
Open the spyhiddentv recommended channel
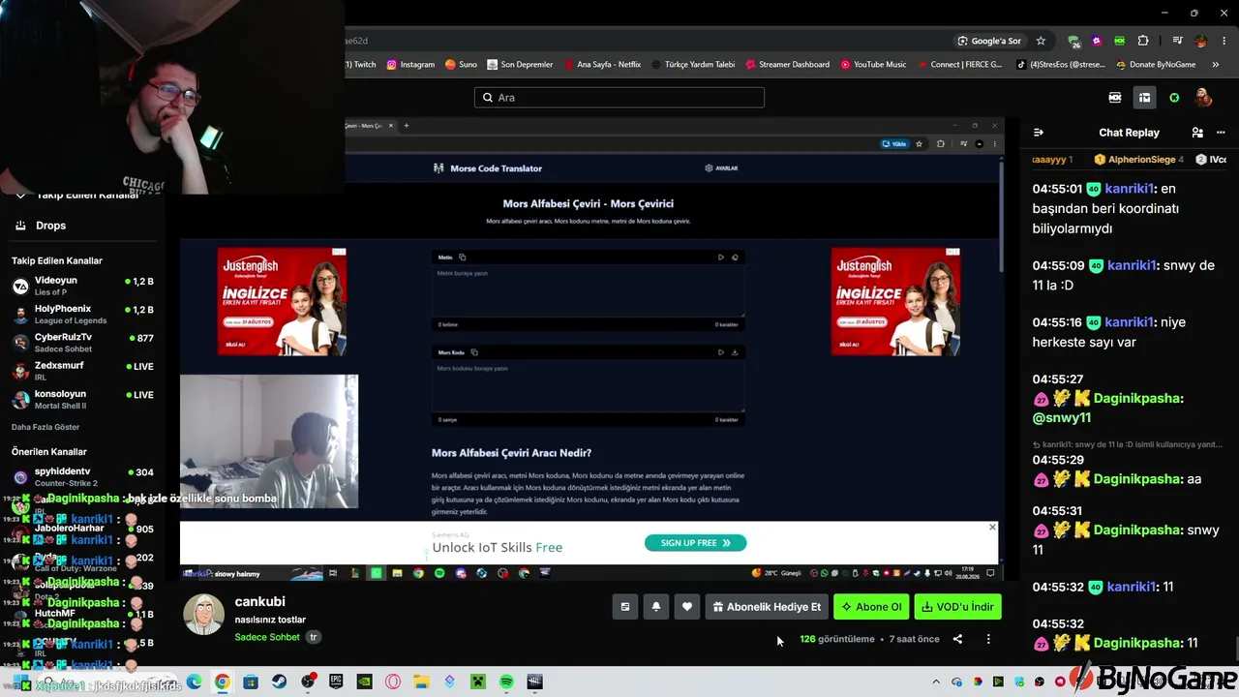click(x=82, y=476)
